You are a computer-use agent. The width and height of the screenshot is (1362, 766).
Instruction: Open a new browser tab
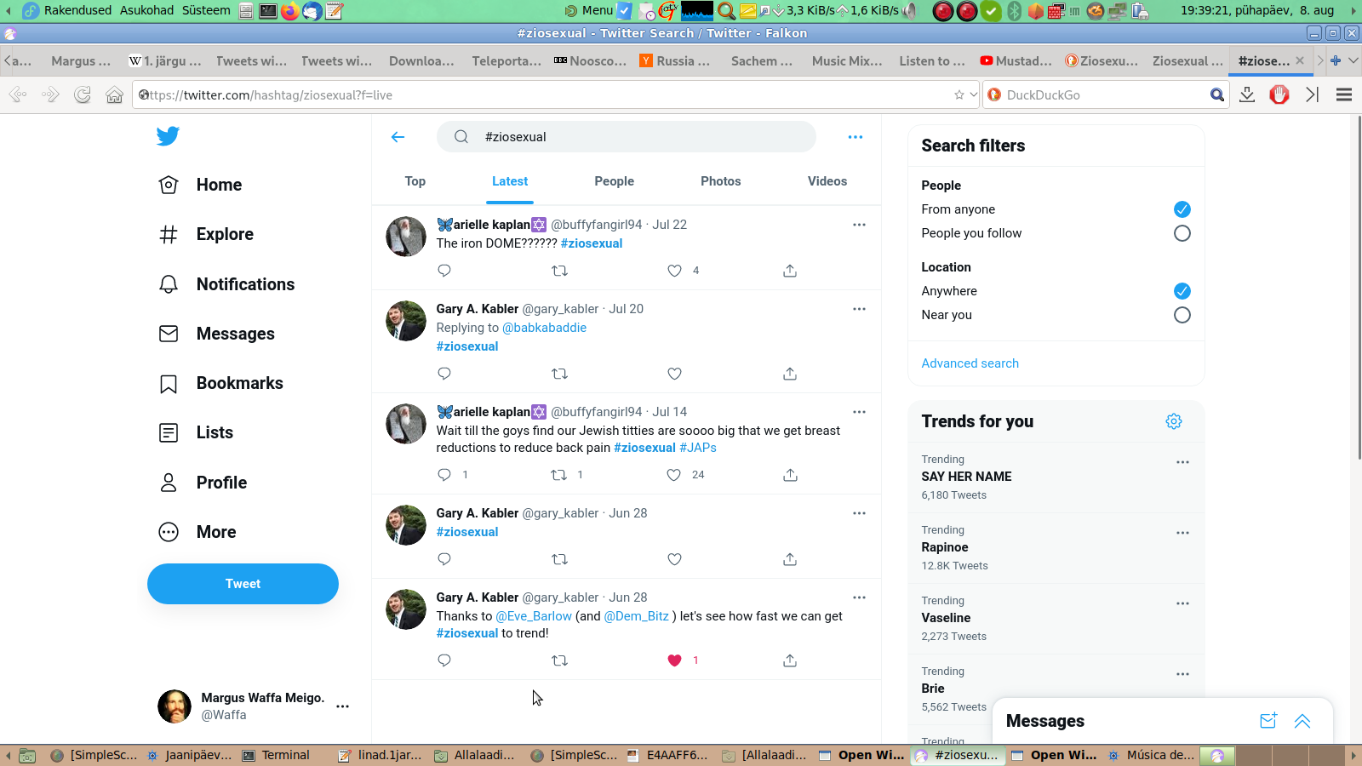click(1336, 60)
